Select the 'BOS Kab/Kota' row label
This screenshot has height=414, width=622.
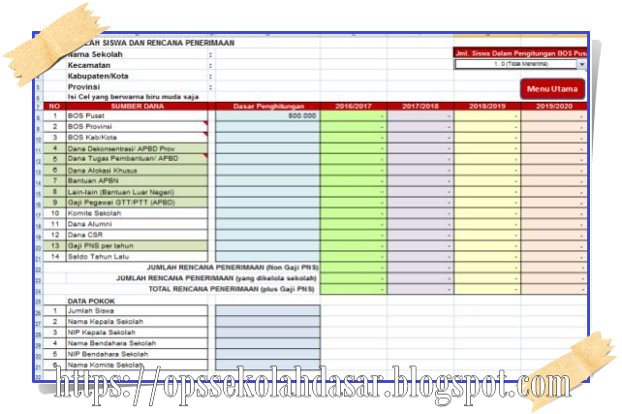coord(138,138)
